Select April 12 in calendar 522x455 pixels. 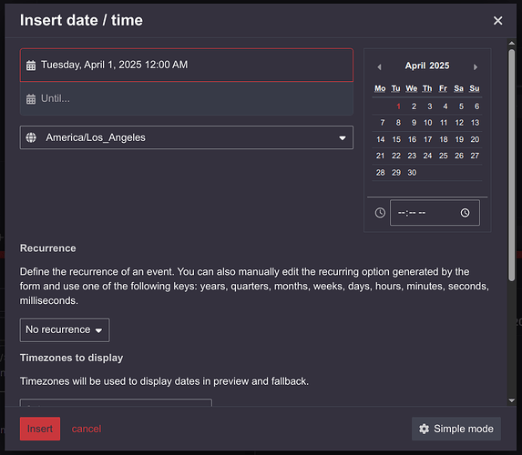[459, 123]
